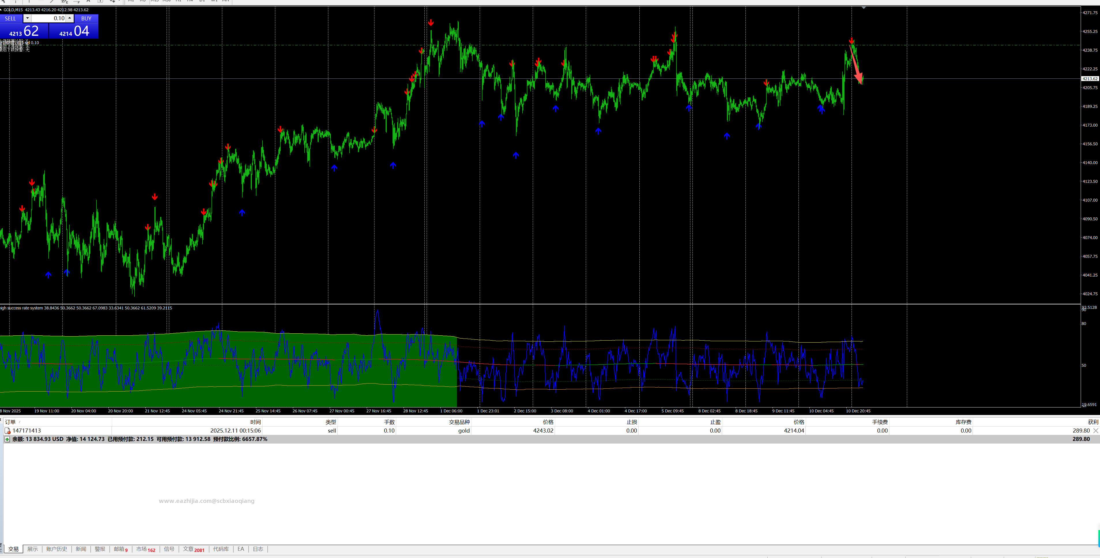This screenshot has height=558, width=1100.
Task: Click the order icon beside ticket 147171413
Action: click(7, 431)
